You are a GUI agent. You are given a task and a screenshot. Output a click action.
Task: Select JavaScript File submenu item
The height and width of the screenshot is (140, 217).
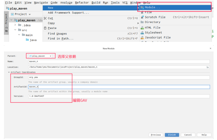176,38
